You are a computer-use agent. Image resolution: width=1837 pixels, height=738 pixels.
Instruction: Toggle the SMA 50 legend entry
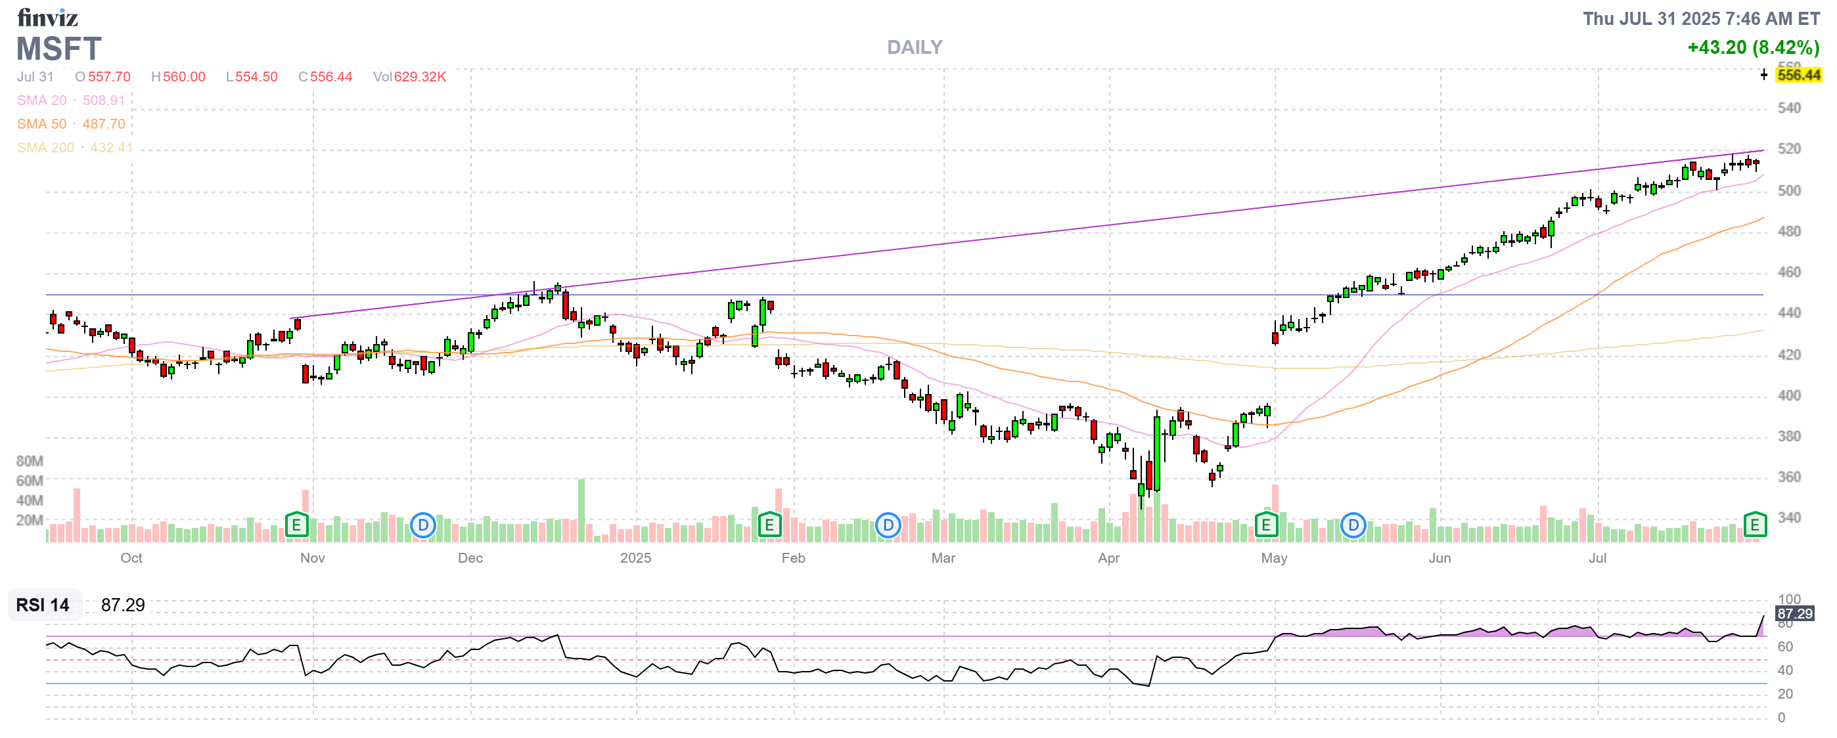click(x=41, y=124)
